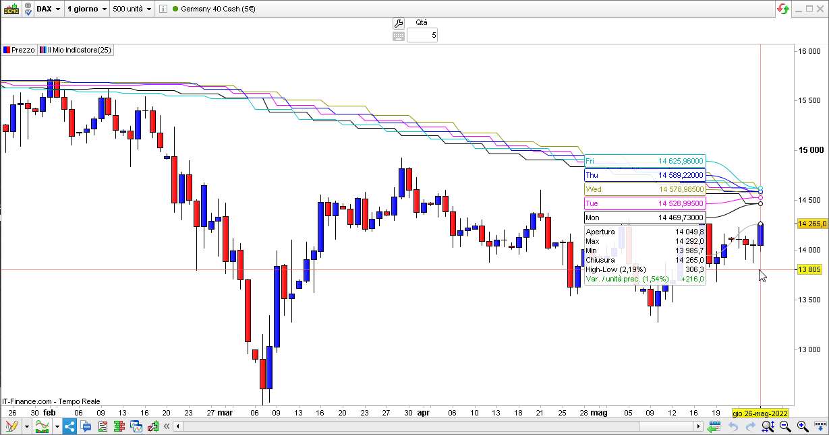The height and width of the screenshot is (435, 829).
Task: Click the quantity input field showing 5
Action: click(x=422, y=35)
